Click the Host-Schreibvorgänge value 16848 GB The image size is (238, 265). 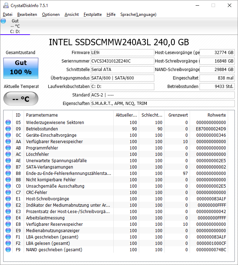point(217,61)
